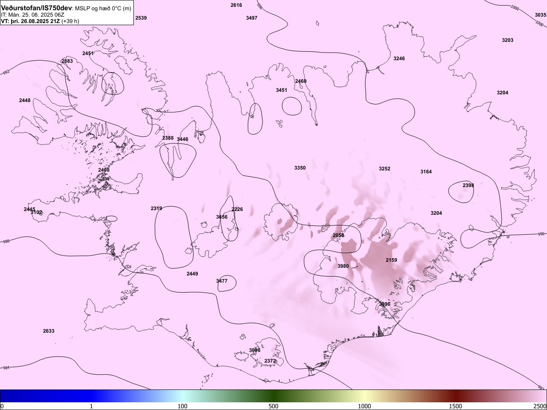Click the color scale tick label 500

(x=273, y=406)
